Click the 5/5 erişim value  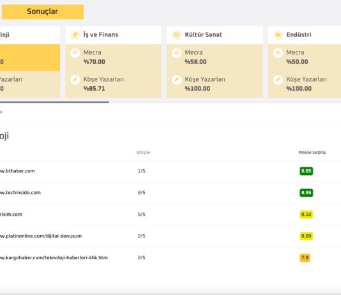[141, 215]
